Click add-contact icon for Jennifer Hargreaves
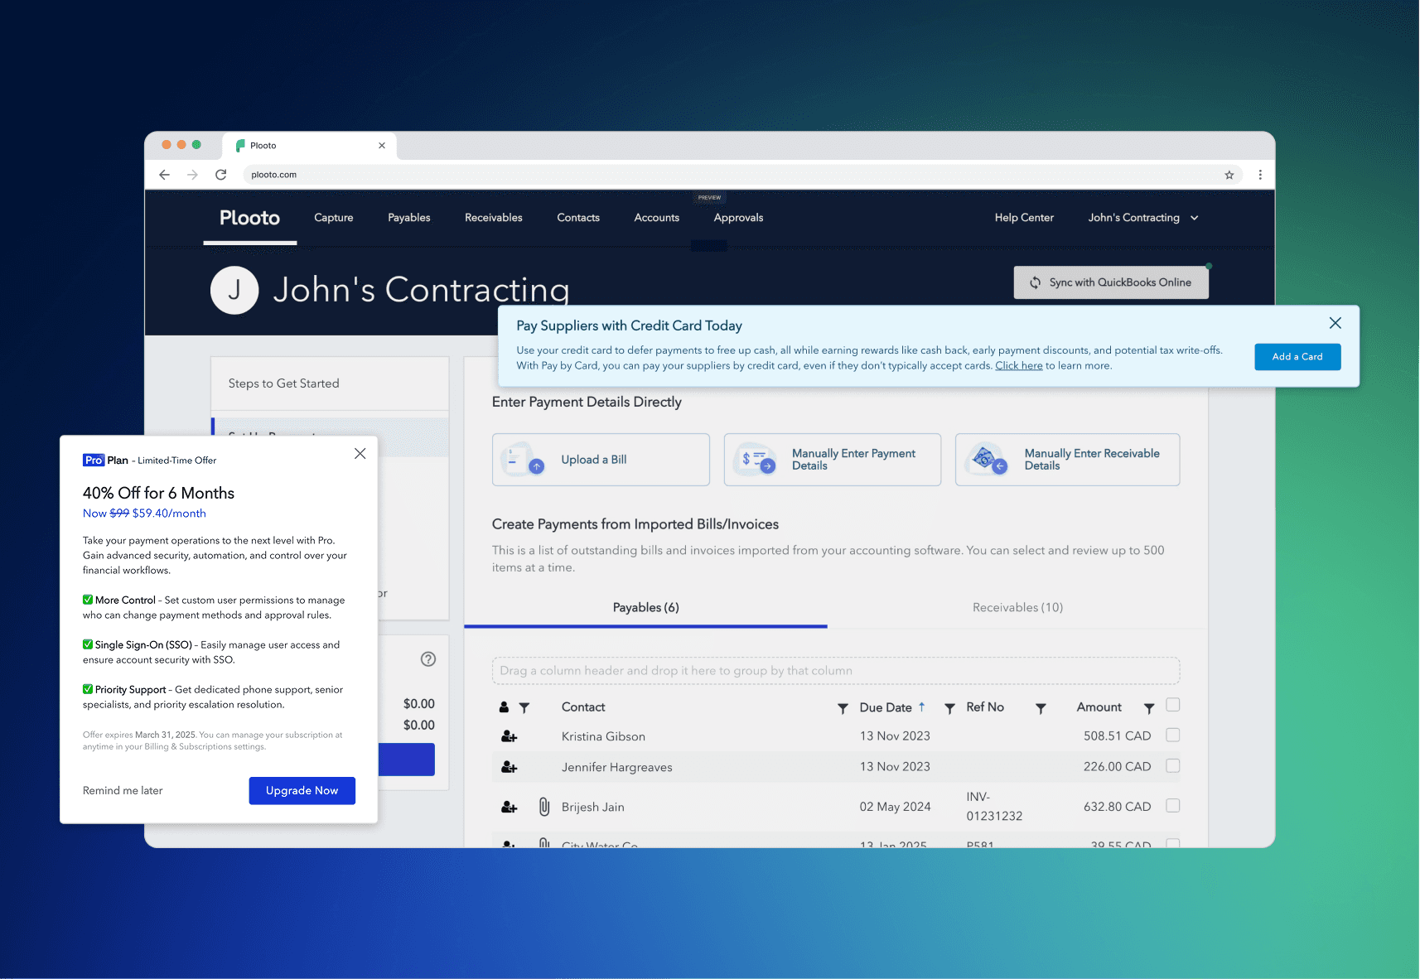Screen dimensions: 1420x979 pos(510,768)
